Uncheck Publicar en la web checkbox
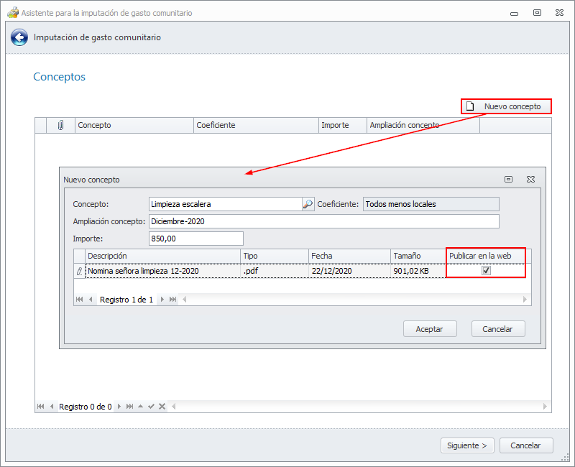Viewport: 575px width, 467px height. [x=487, y=271]
